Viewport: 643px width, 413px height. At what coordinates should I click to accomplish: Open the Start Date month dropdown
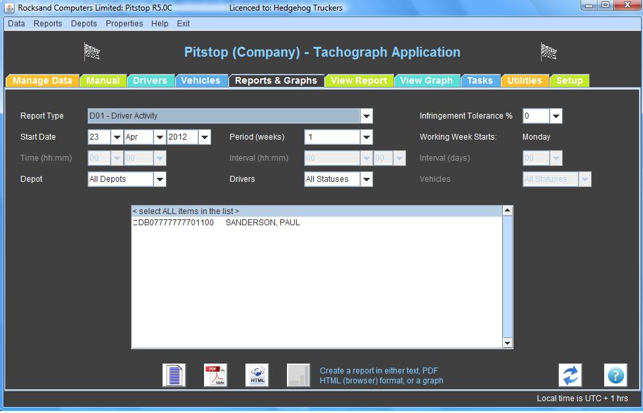click(x=160, y=137)
